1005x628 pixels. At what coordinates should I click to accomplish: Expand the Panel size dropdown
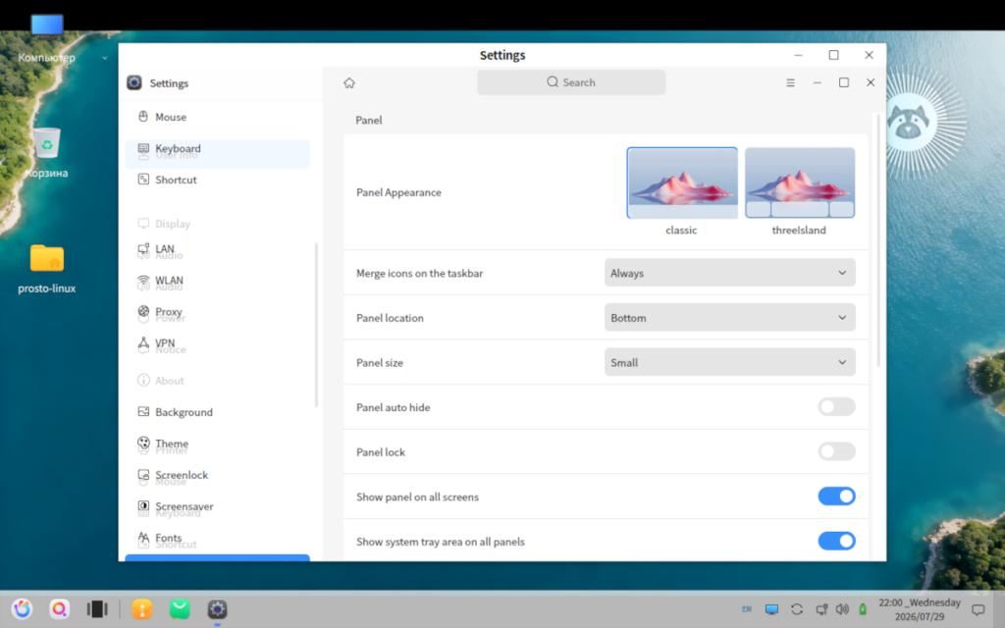coord(729,363)
